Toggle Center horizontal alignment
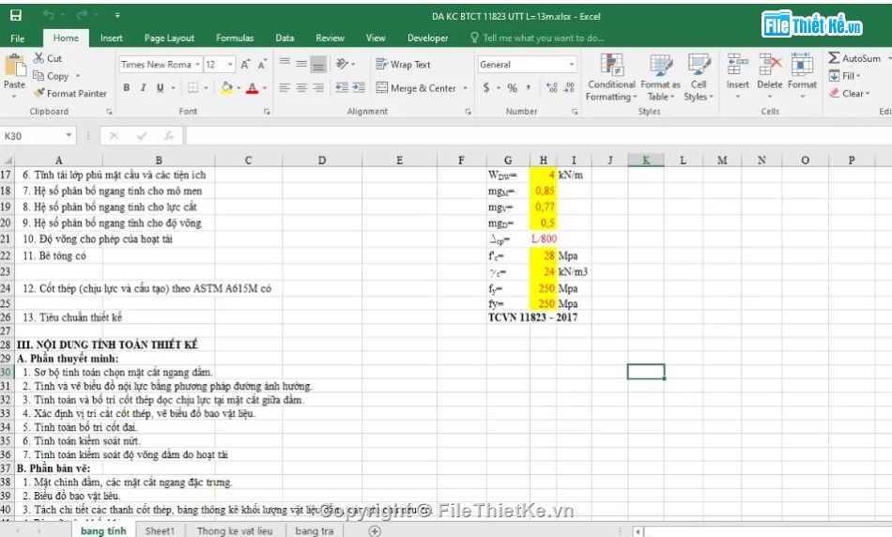This screenshot has width=892, height=537. pyautogui.click(x=301, y=87)
